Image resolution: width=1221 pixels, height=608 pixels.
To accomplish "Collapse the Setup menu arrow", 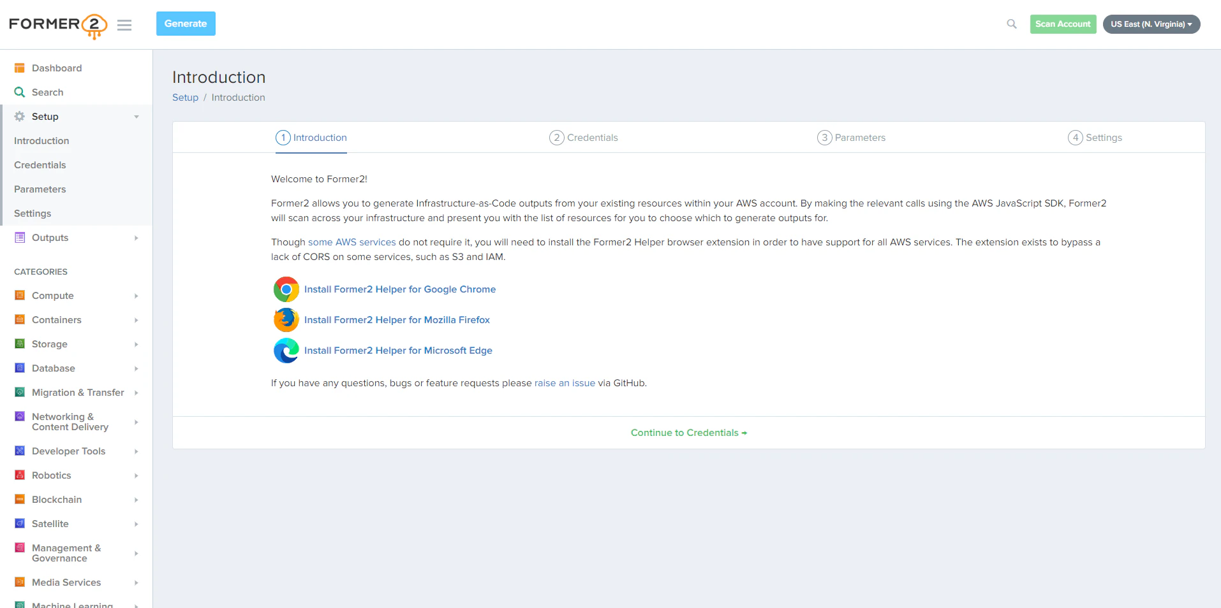I will (x=137, y=117).
